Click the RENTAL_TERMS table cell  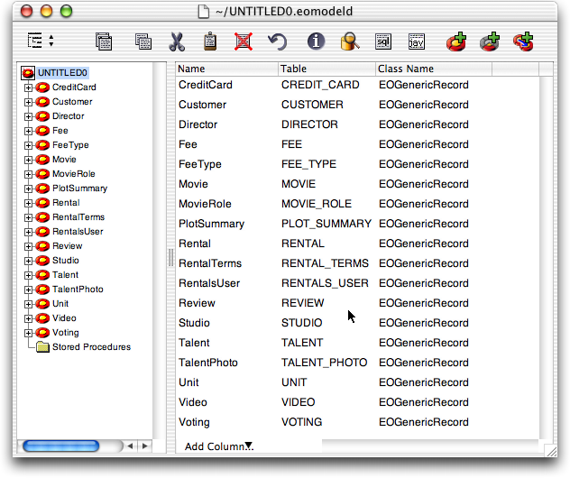click(325, 263)
